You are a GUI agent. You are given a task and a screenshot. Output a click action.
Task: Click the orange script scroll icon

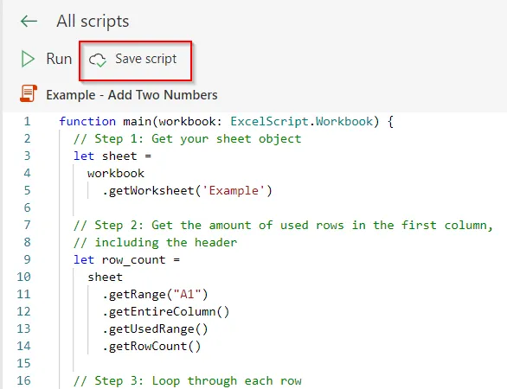29,93
